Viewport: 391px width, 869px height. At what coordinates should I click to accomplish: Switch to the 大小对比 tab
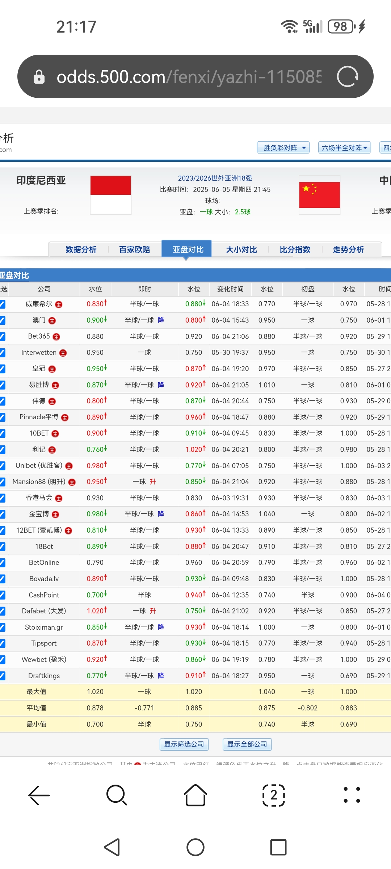241,249
